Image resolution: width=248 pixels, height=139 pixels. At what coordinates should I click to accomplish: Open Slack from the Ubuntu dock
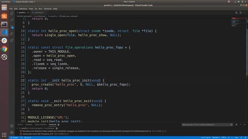(x=4, y=41)
